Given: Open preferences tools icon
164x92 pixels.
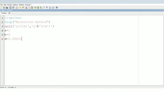Looking at the screenshot, I should coord(53,8).
